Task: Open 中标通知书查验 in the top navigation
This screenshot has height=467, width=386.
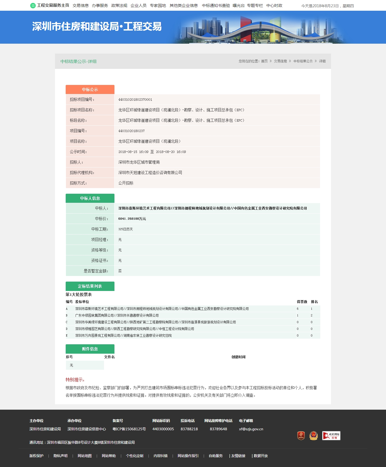Action: tap(216, 6)
